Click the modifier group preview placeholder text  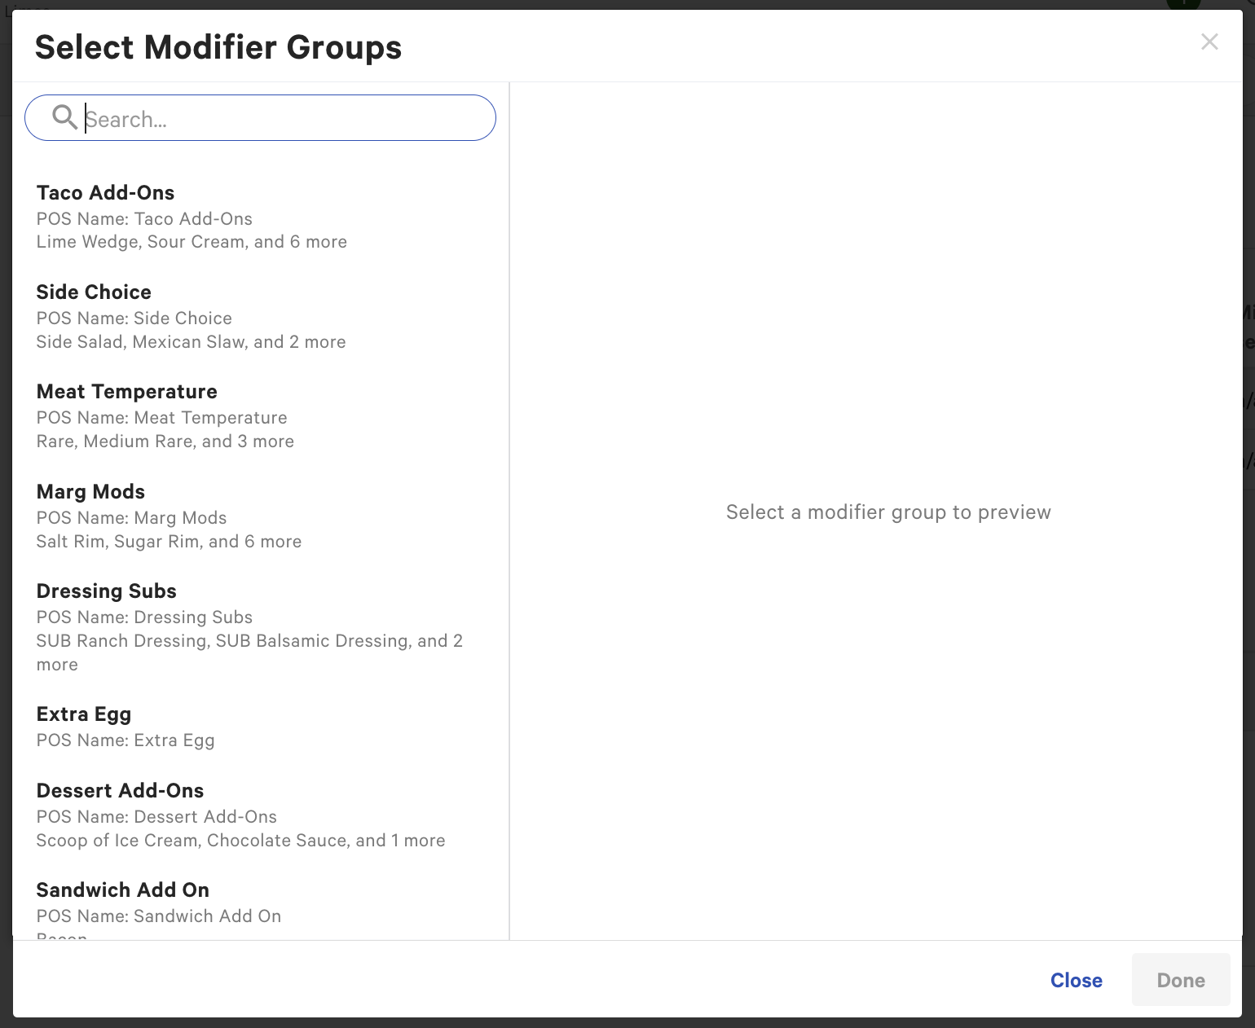click(887, 512)
